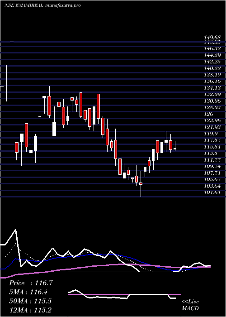Click the 12MA : 115.2 readout
This screenshot has width=226, height=317.
click(30, 310)
